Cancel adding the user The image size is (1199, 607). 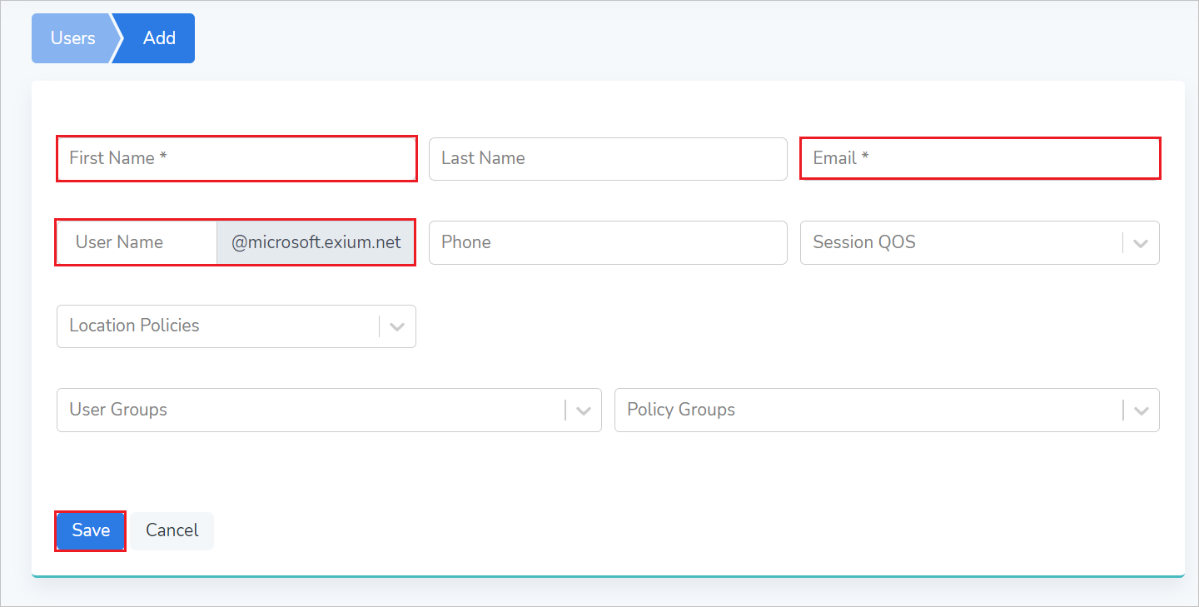click(x=172, y=530)
